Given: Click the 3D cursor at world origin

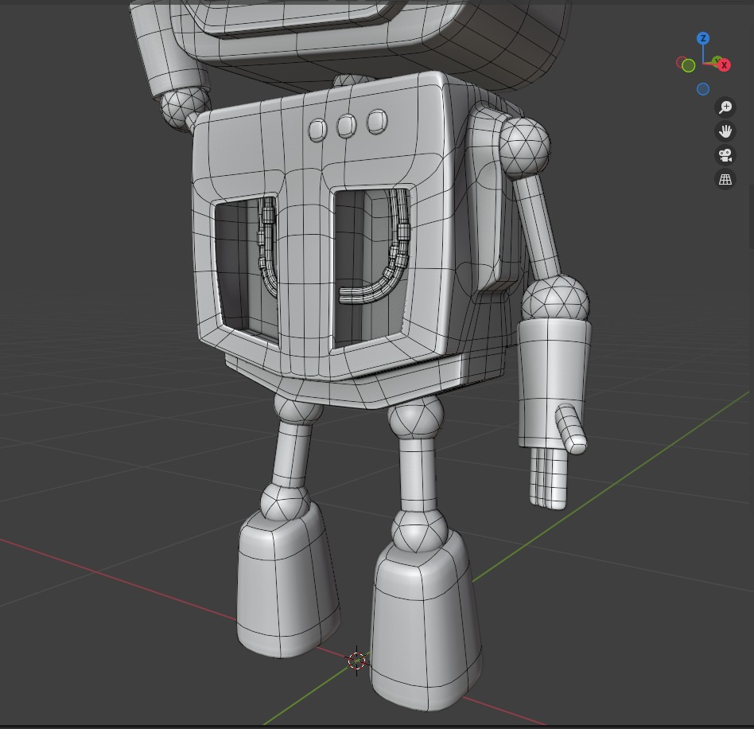Looking at the screenshot, I should 356,661.
